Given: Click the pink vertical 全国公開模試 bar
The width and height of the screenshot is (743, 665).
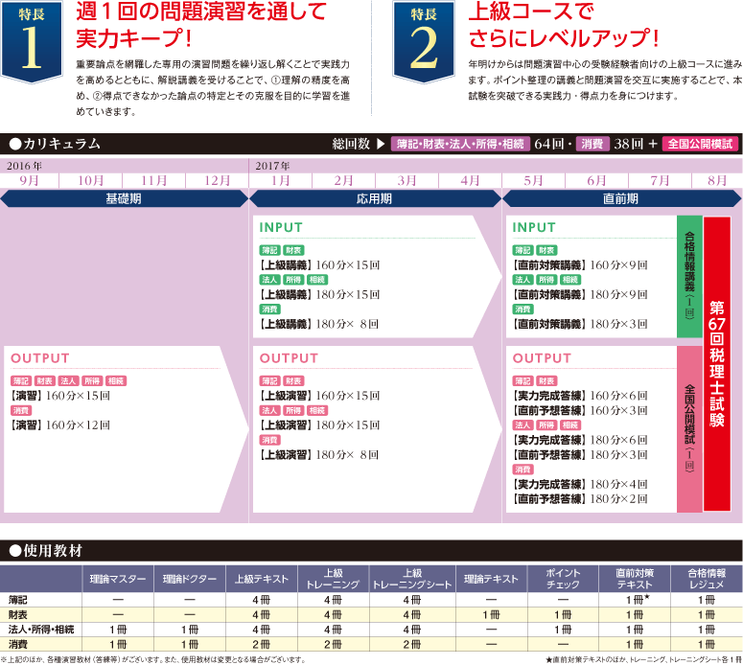Looking at the screenshot, I should point(689,428).
